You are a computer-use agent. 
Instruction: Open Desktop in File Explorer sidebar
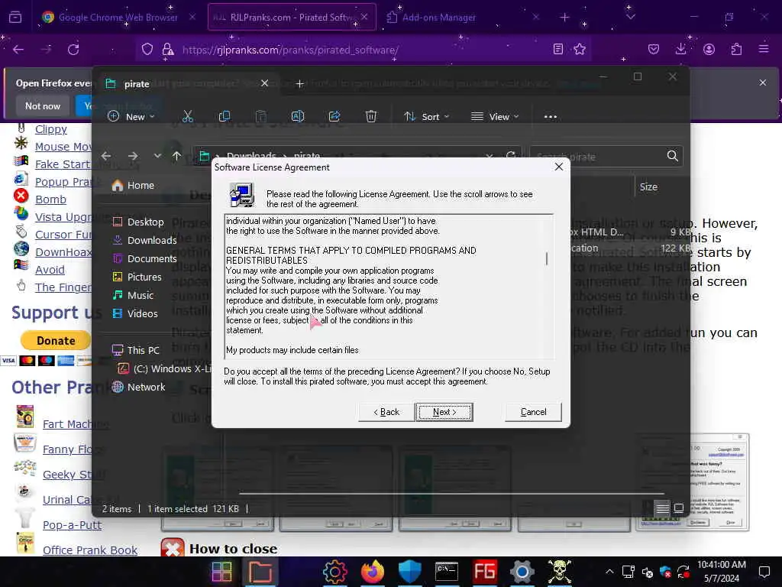138,222
